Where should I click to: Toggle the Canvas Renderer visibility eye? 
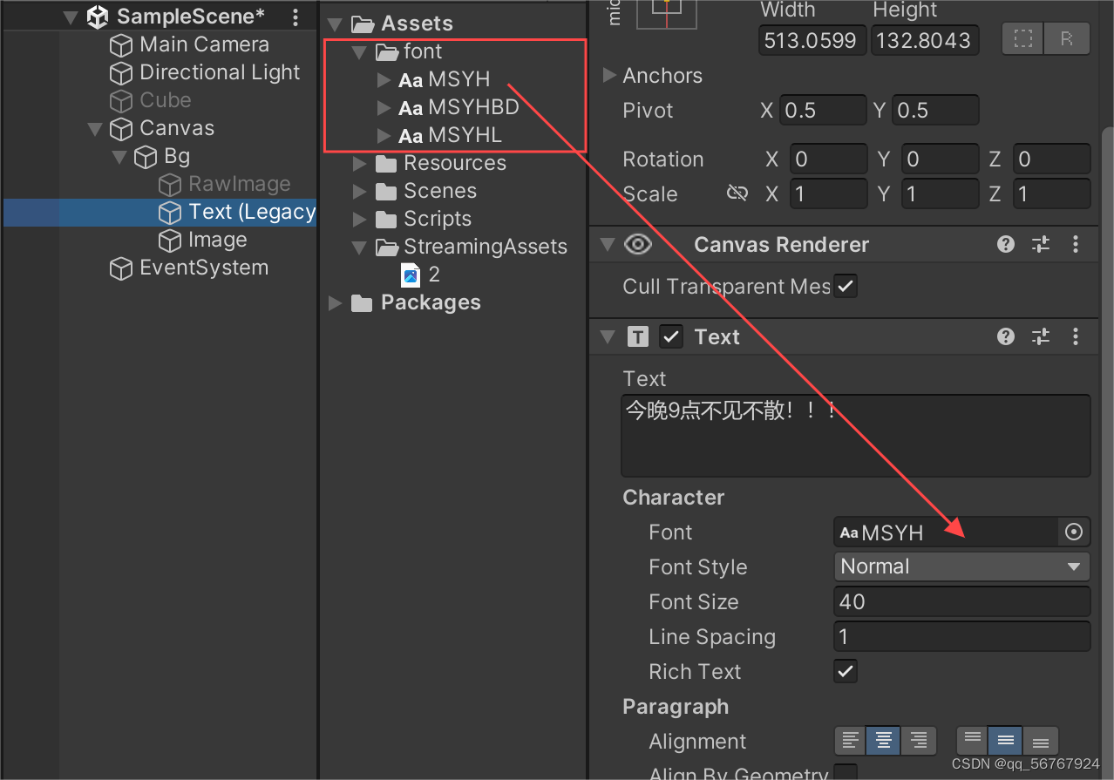coord(637,244)
